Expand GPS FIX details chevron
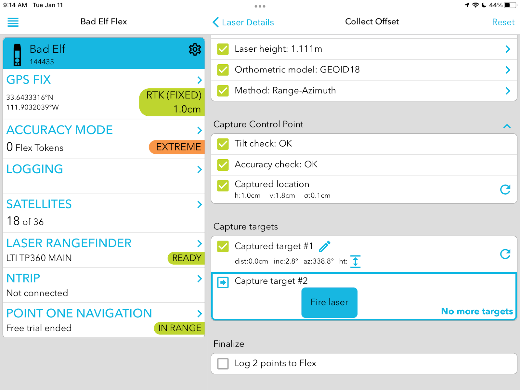The height and width of the screenshot is (390, 520). [200, 80]
